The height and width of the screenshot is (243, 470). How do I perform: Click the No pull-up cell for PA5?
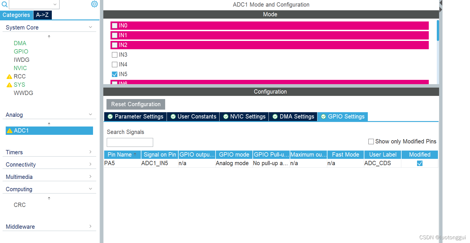coord(271,163)
